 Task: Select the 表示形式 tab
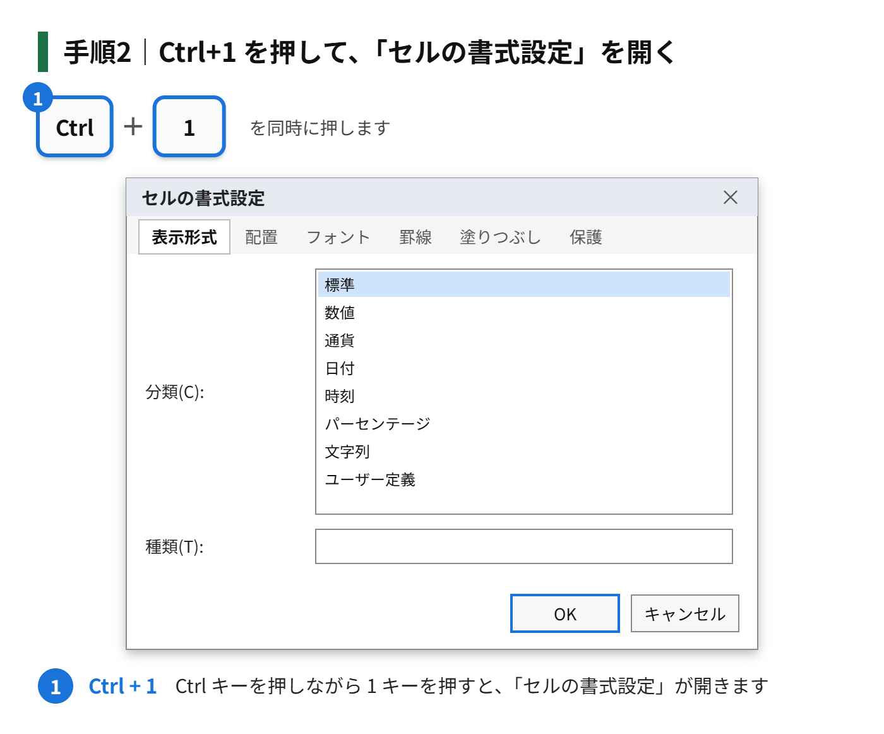[x=184, y=237]
